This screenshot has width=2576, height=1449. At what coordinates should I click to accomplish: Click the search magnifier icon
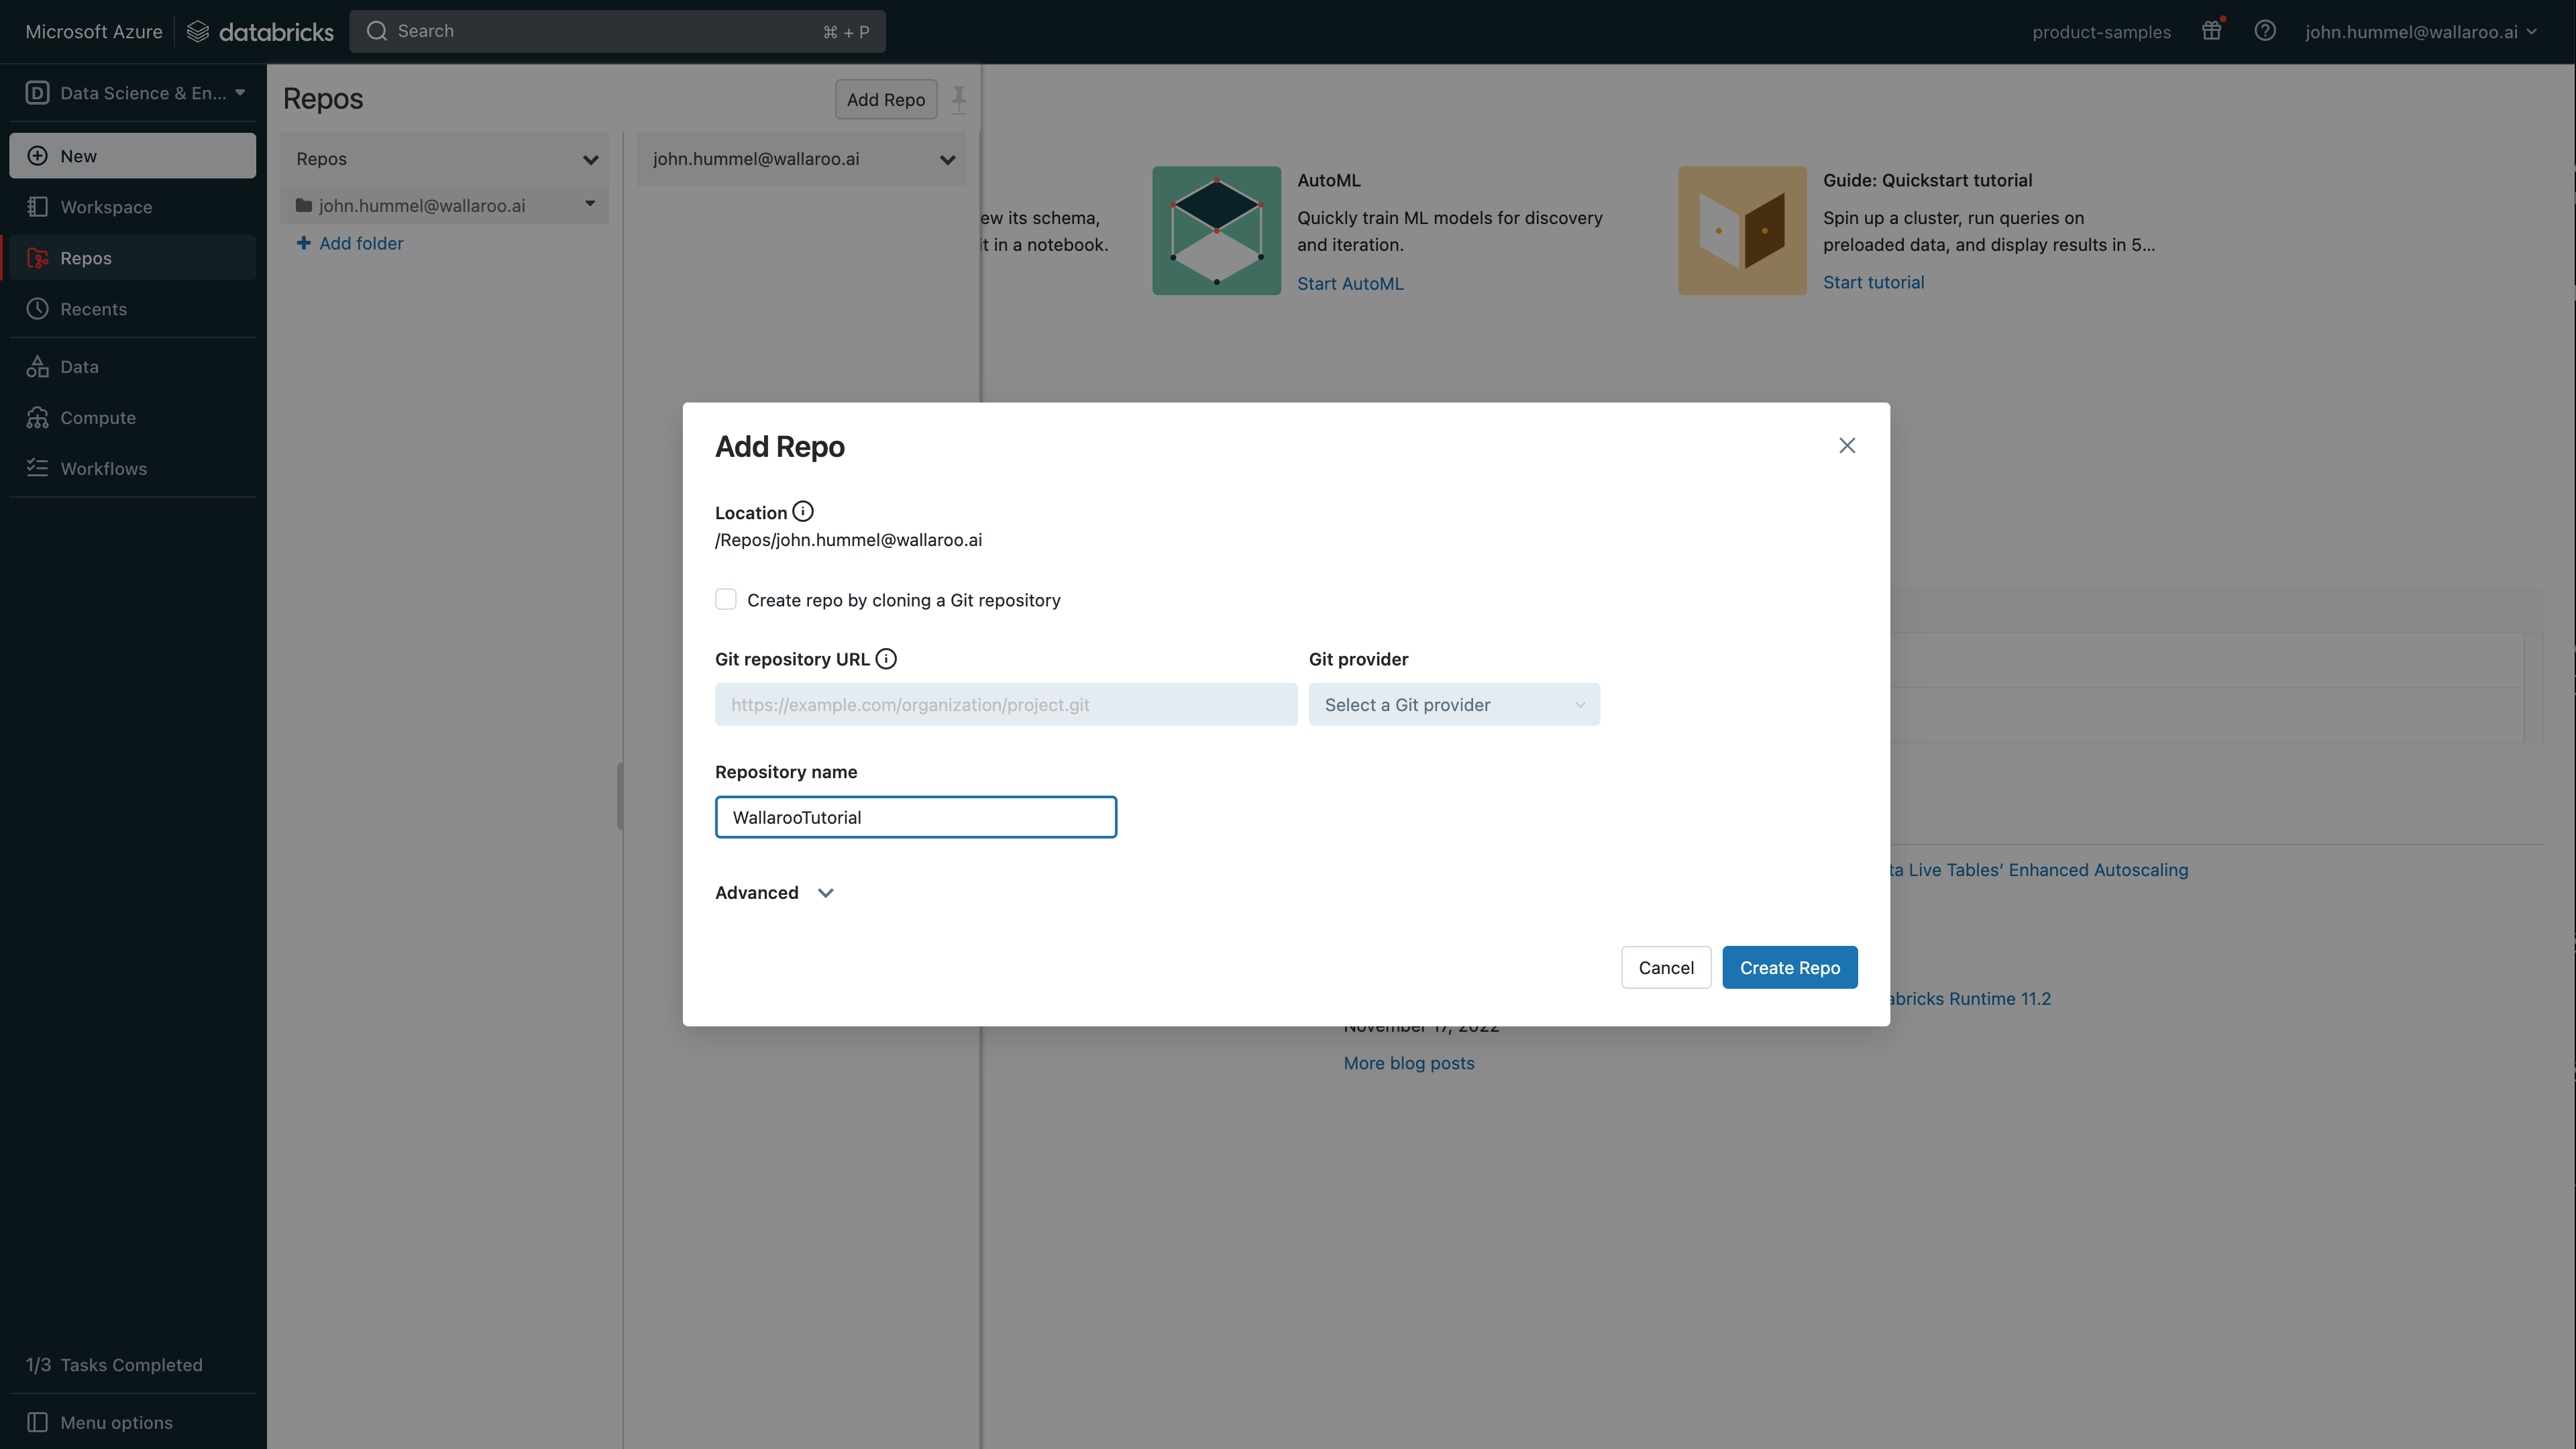point(377,31)
